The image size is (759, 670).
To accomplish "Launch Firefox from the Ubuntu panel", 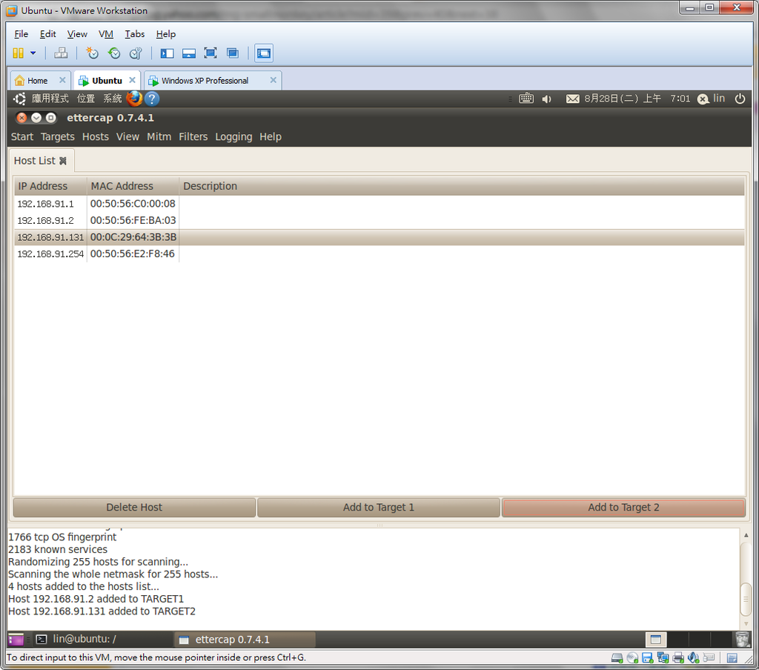I will click(x=134, y=99).
